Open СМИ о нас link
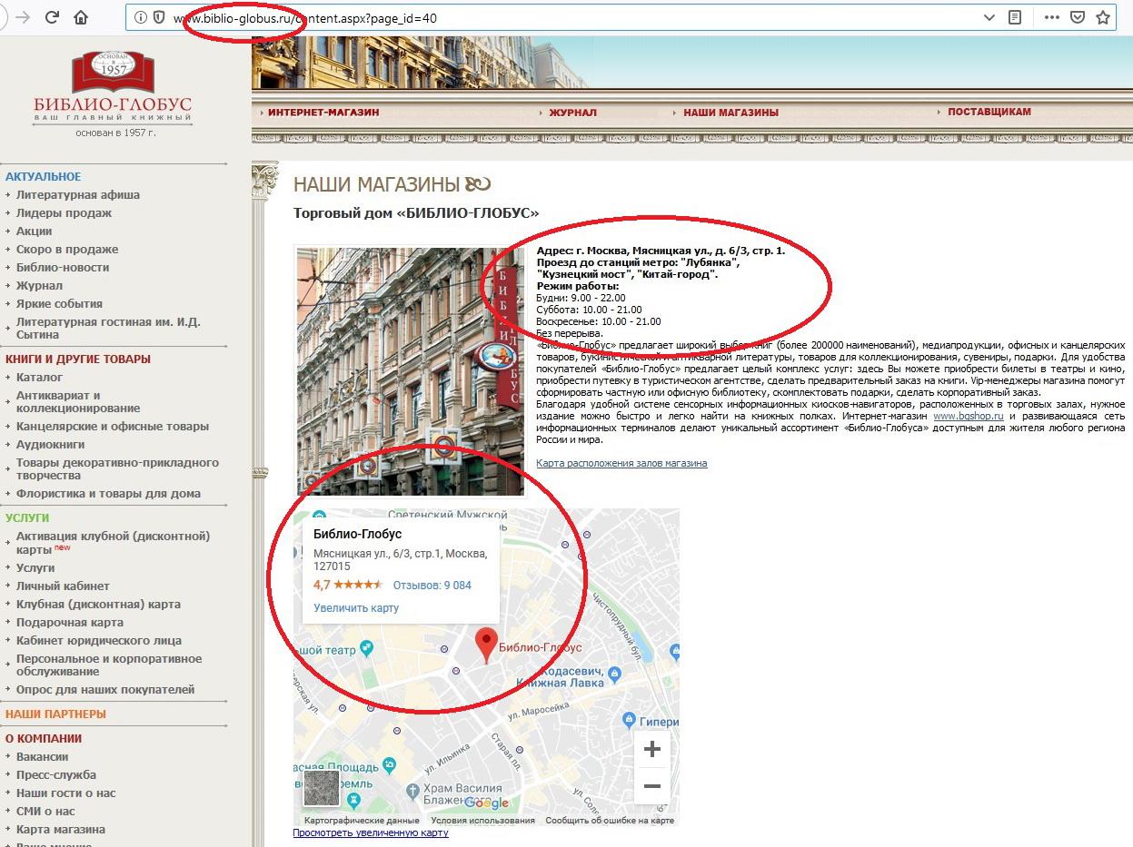Screen dimensions: 1133x847 coord(45,811)
